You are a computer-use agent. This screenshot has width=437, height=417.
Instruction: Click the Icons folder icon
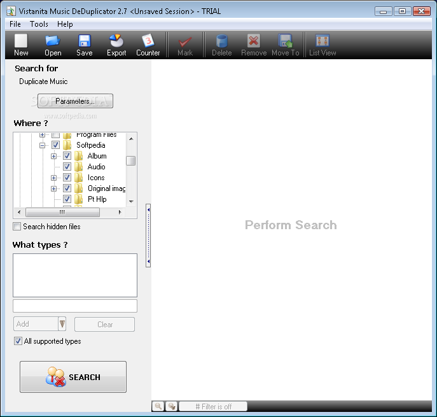79,178
